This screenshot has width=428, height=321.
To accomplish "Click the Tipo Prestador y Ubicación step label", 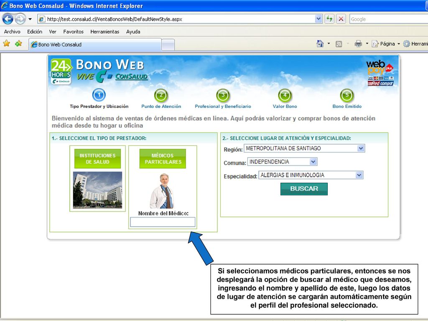I will (x=99, y=107).
